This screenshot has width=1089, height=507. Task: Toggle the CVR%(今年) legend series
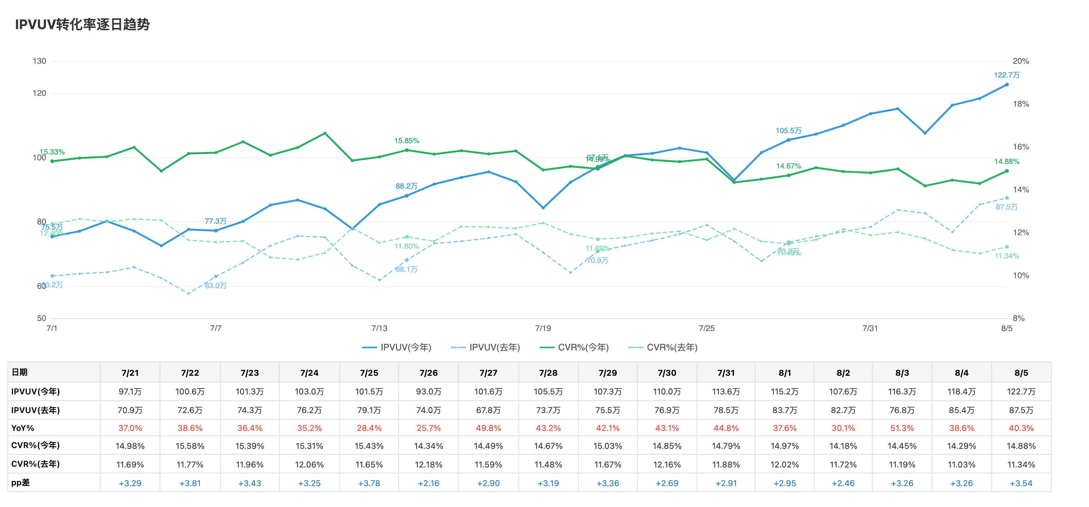(x=574, y=347)
